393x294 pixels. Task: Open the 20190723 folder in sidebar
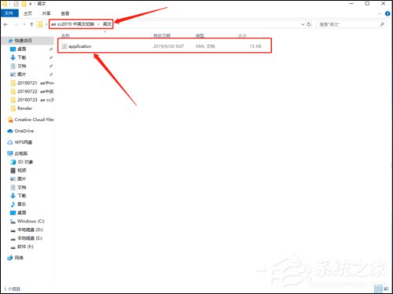[32, 100]
